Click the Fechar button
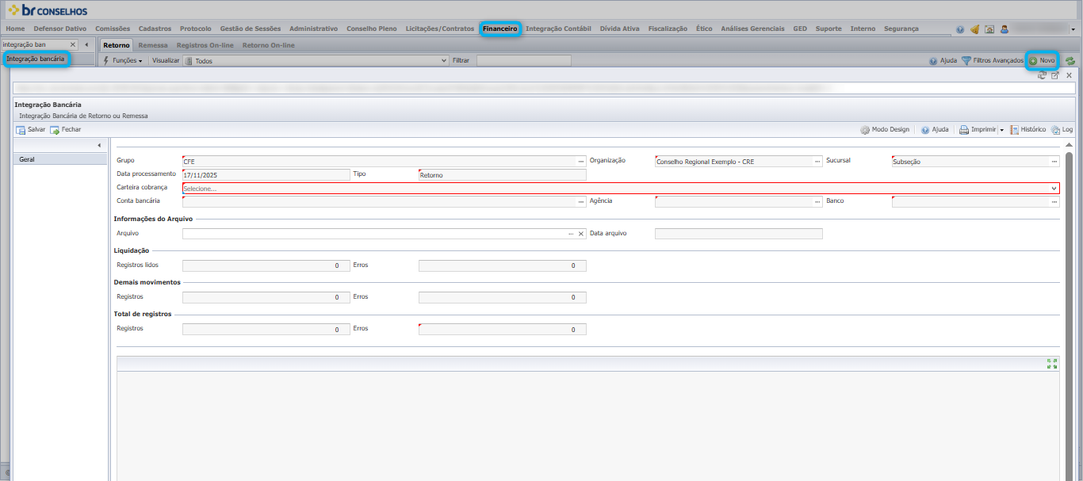The height and width of the screenshot is (481, 1083). [x=66, y=129]
